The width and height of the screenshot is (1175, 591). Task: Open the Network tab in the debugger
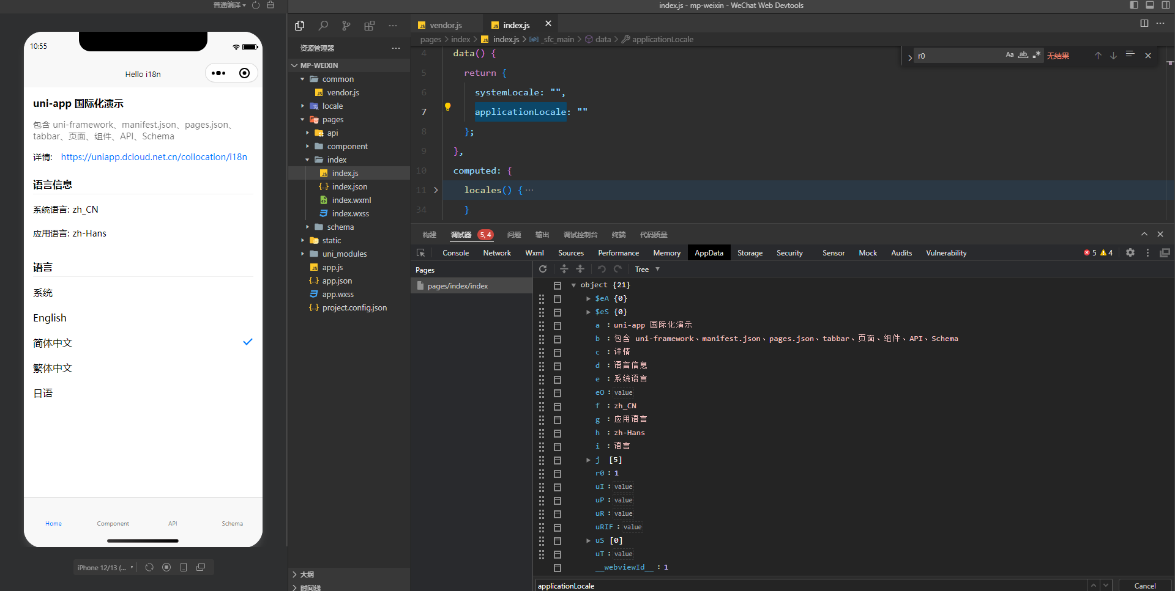click(x=496, y=252)
